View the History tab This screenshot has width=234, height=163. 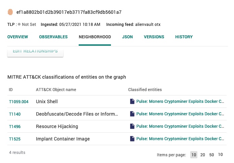point(184,37)
